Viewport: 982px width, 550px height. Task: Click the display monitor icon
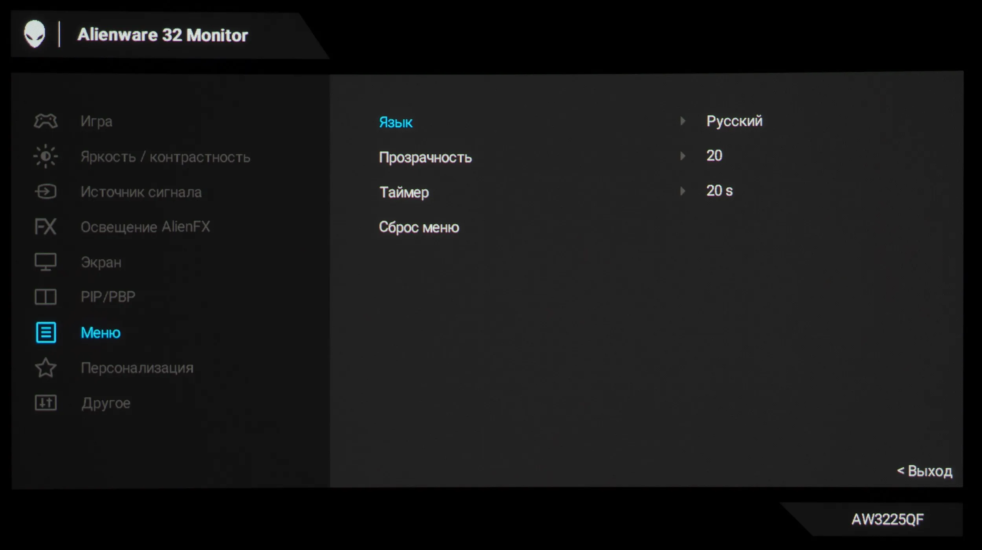pos(46,262)
